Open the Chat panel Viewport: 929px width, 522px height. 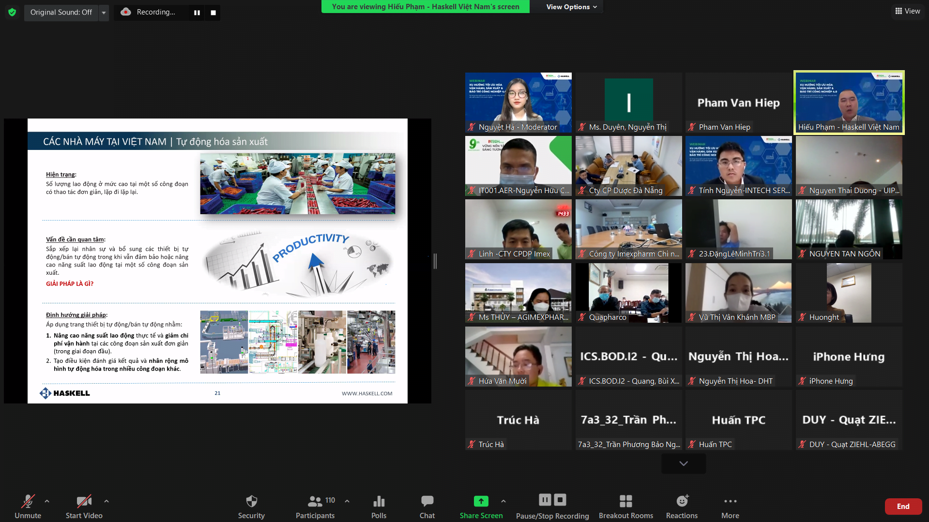[427, 506]
